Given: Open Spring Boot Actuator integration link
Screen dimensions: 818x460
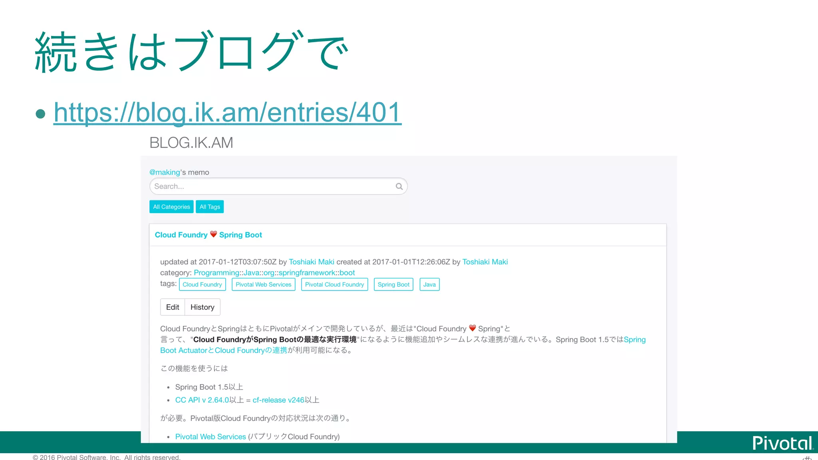Looking at the screenshot, I should point(224,350).
